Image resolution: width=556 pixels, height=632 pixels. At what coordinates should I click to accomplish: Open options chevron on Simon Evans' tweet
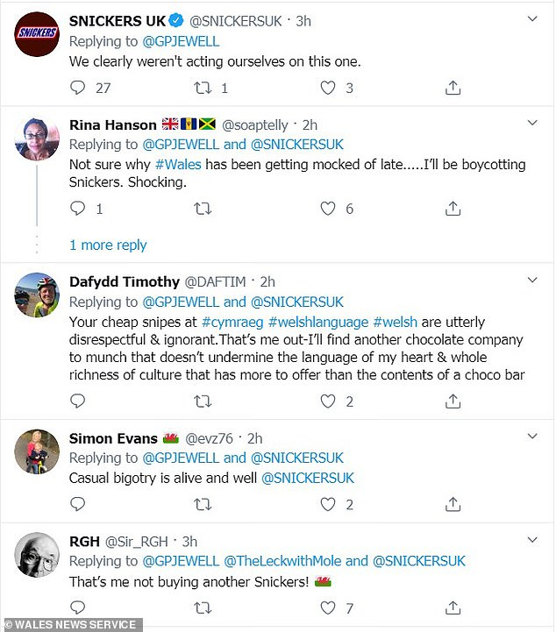pos(532,437)
